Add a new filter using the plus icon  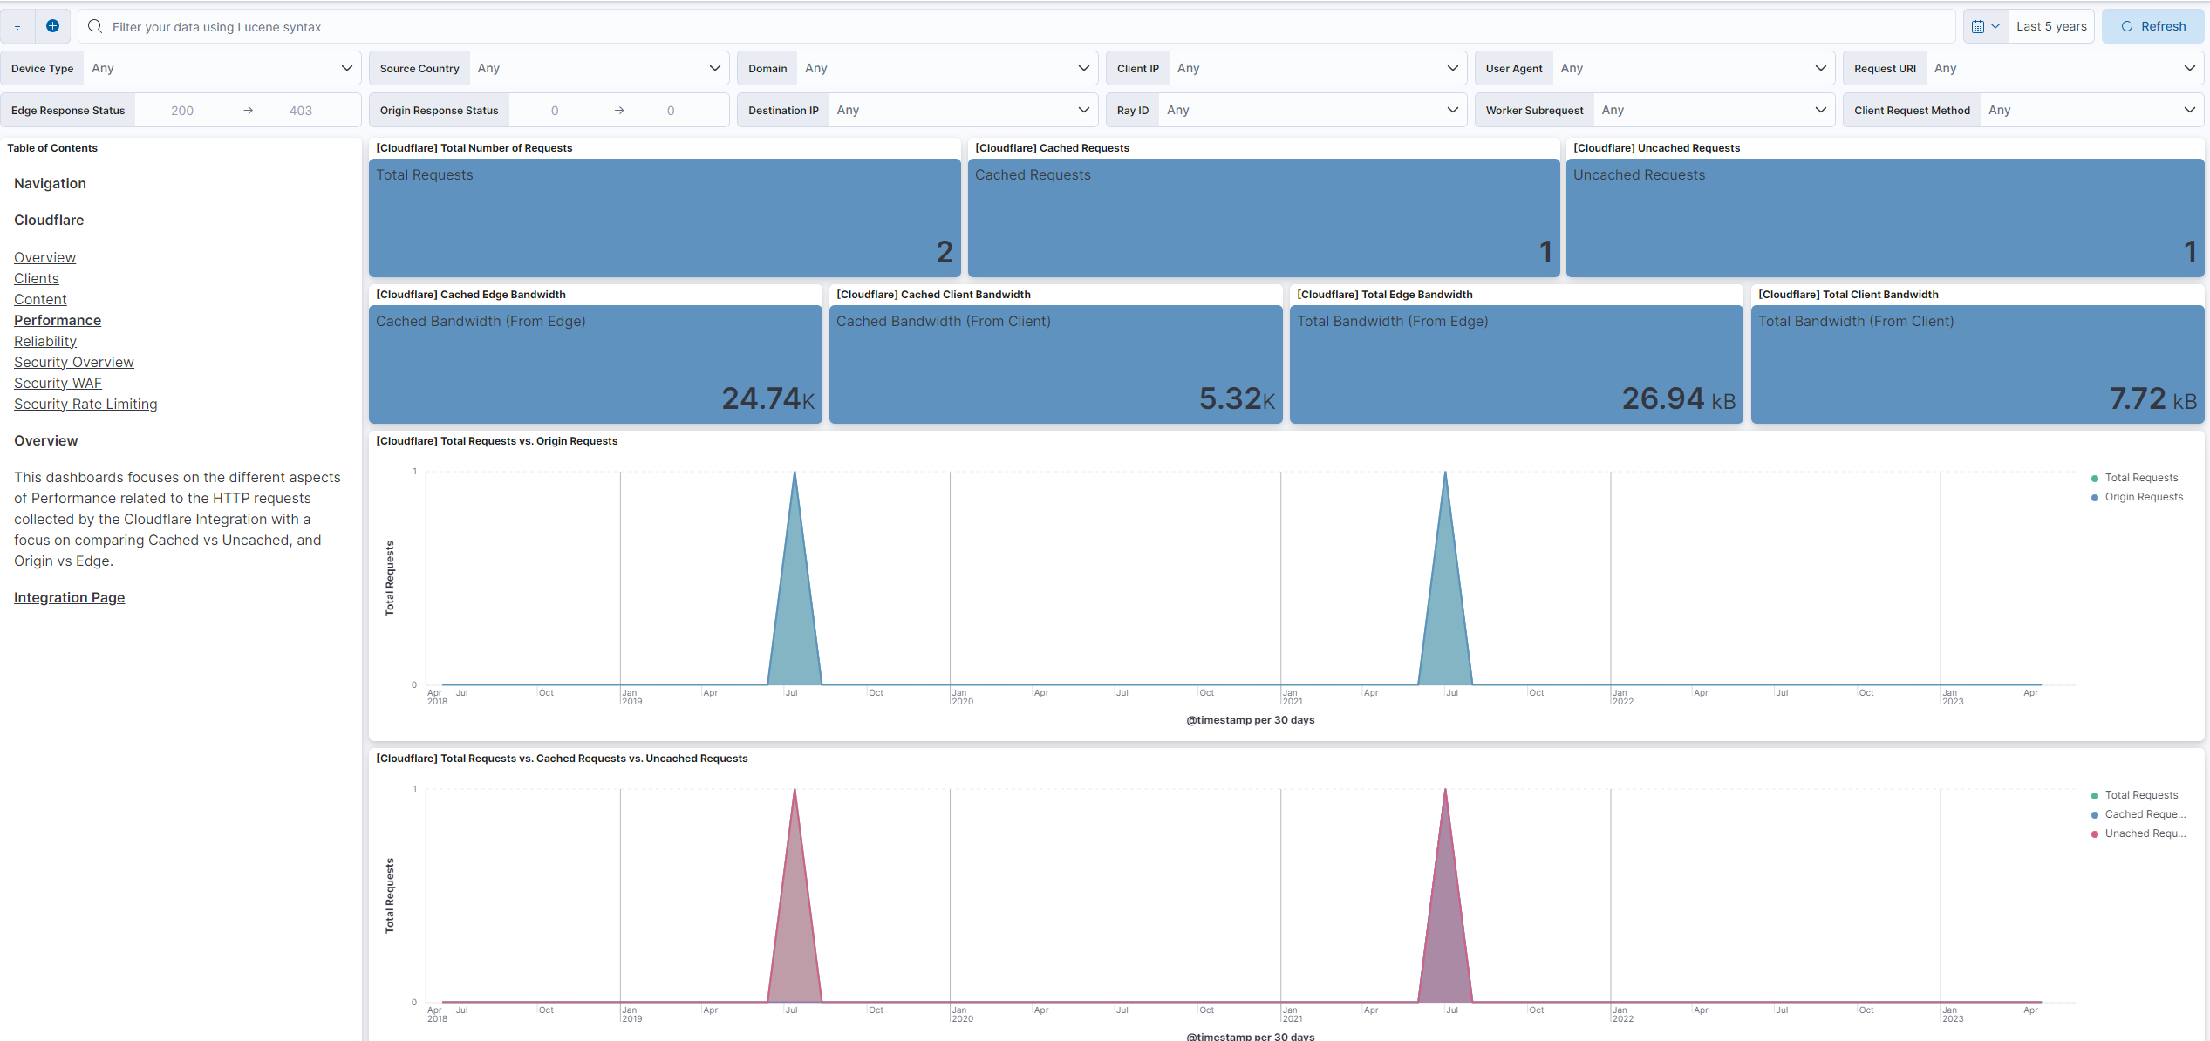[x=52, y=25]
